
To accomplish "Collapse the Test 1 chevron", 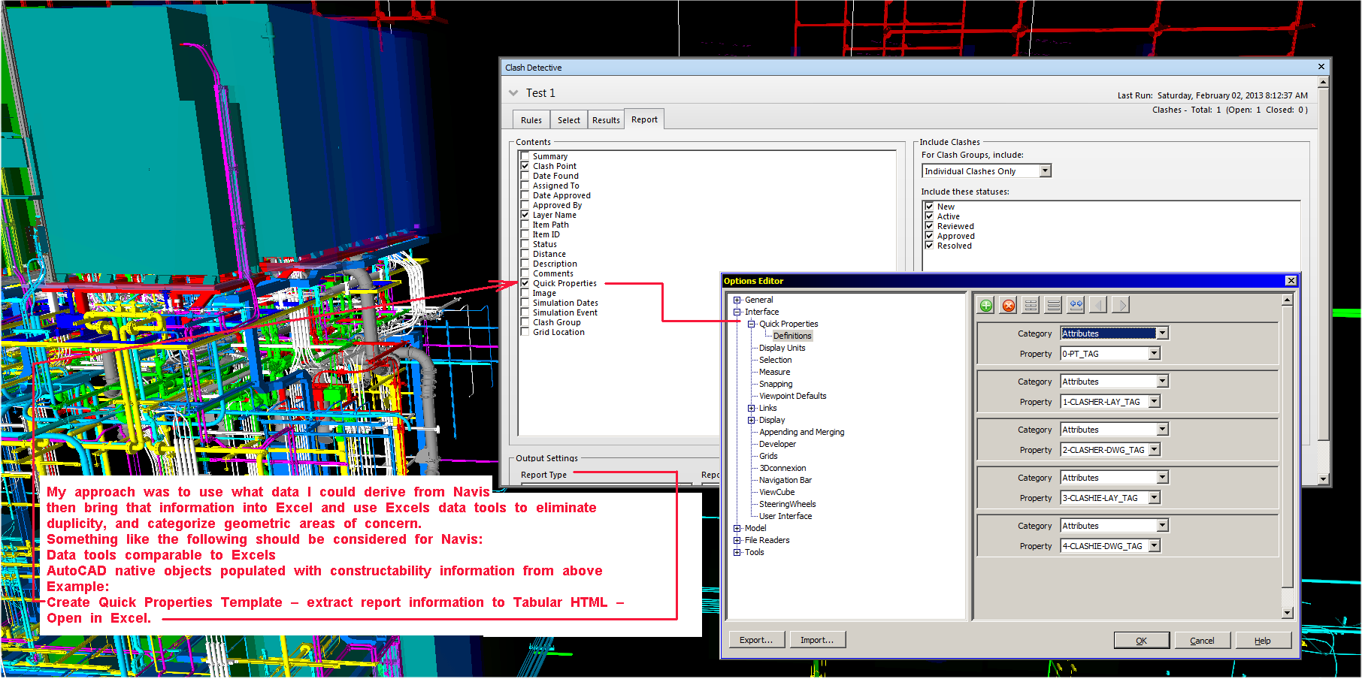I will pyautogui.click(x=513, y=93).
